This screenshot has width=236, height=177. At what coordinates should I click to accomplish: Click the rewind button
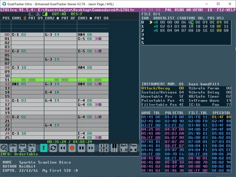(62, 148)
